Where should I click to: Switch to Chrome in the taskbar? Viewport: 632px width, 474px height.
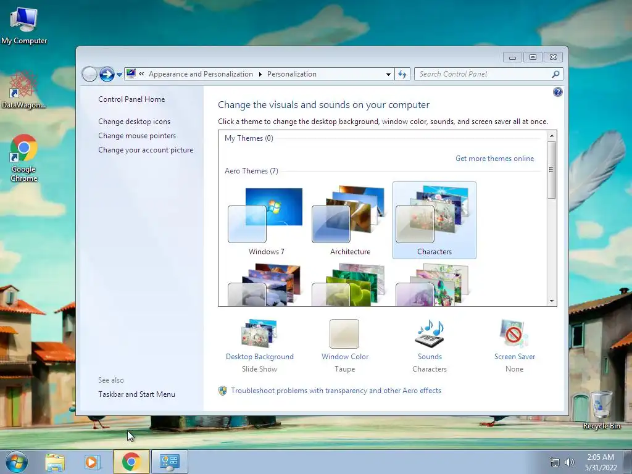tap(131, 462)
